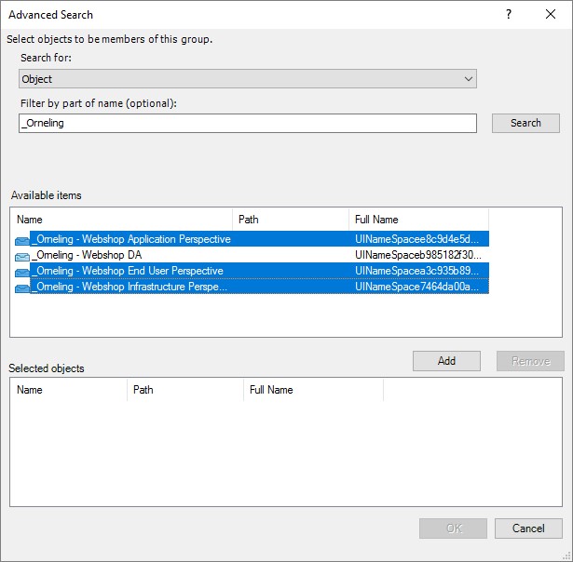
Task: Select '_Orneling - Webshop End User Perspective' row
Action: point(252,271)
